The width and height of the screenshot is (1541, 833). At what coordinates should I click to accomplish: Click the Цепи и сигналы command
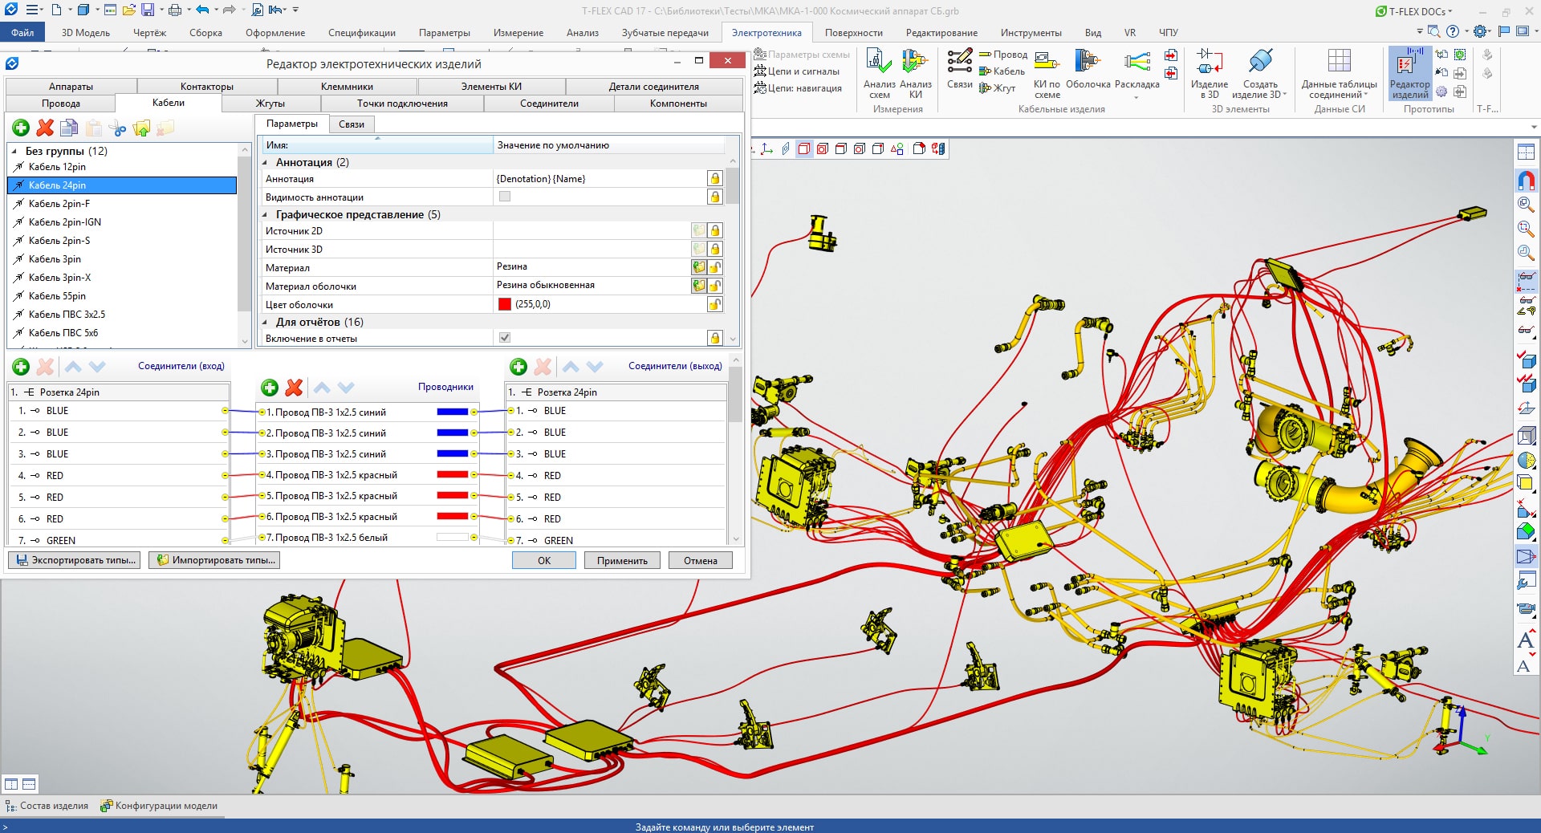point(796,71)
